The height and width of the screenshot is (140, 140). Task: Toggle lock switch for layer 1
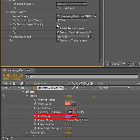coord(14,88)
